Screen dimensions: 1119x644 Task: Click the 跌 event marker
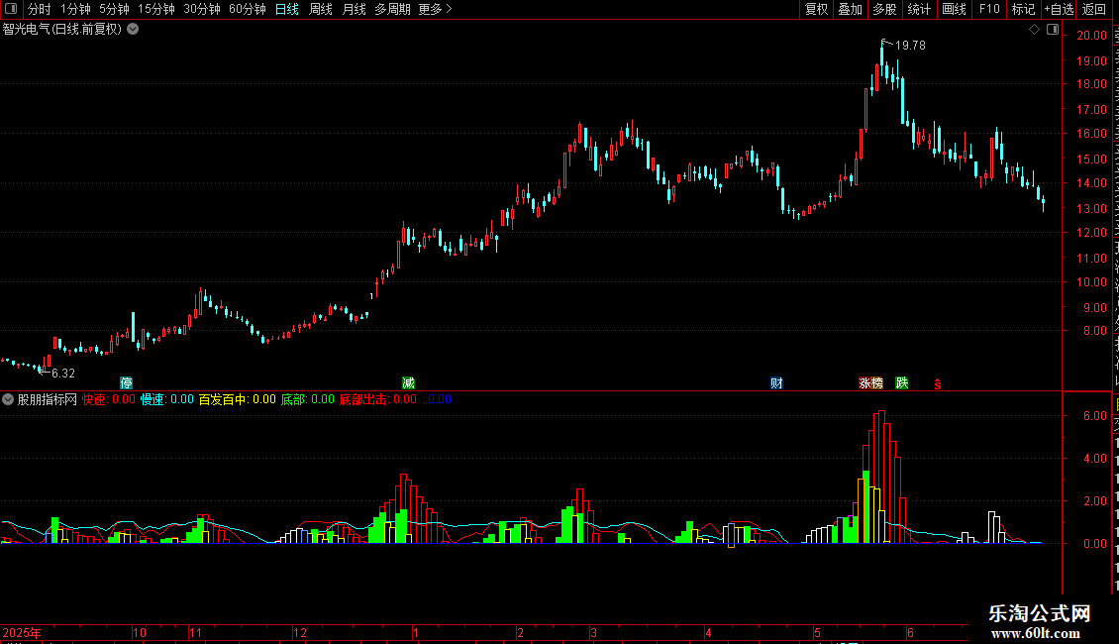click(x=902, y=383)
